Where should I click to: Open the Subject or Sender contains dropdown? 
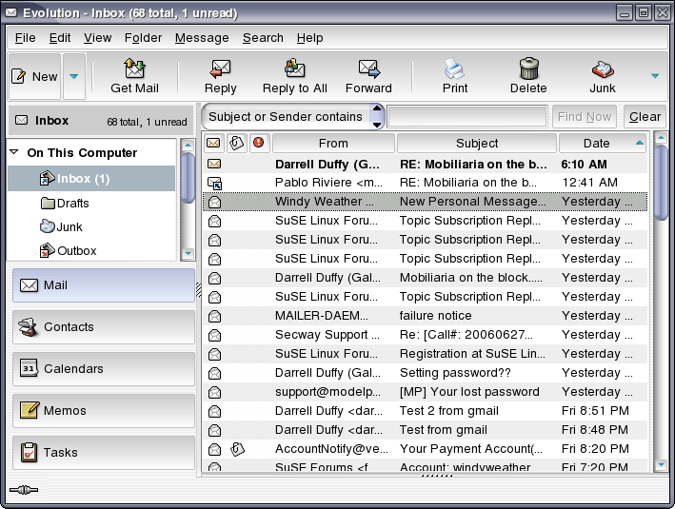click(293, 117)
